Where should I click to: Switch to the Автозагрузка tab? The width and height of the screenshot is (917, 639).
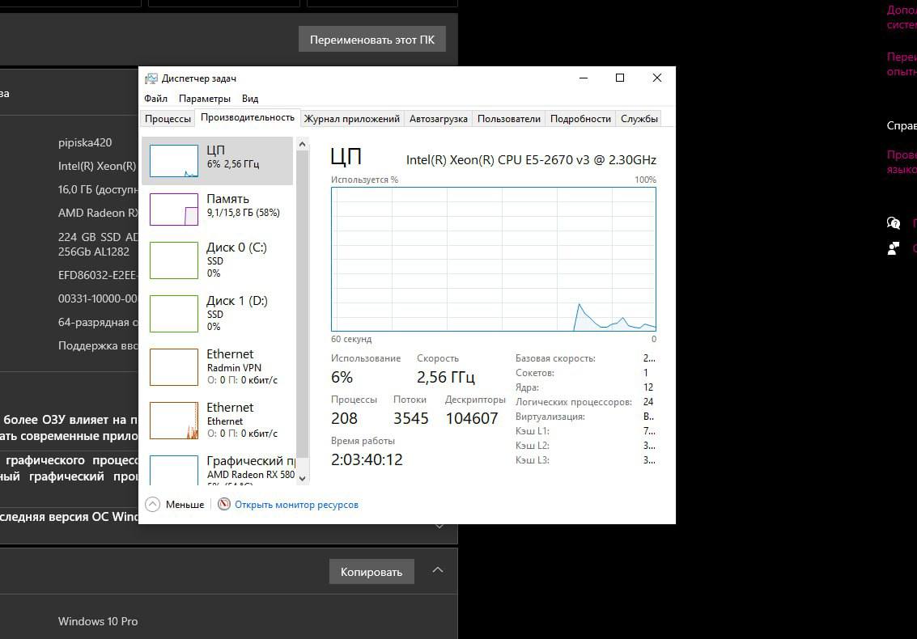[438, 119]
